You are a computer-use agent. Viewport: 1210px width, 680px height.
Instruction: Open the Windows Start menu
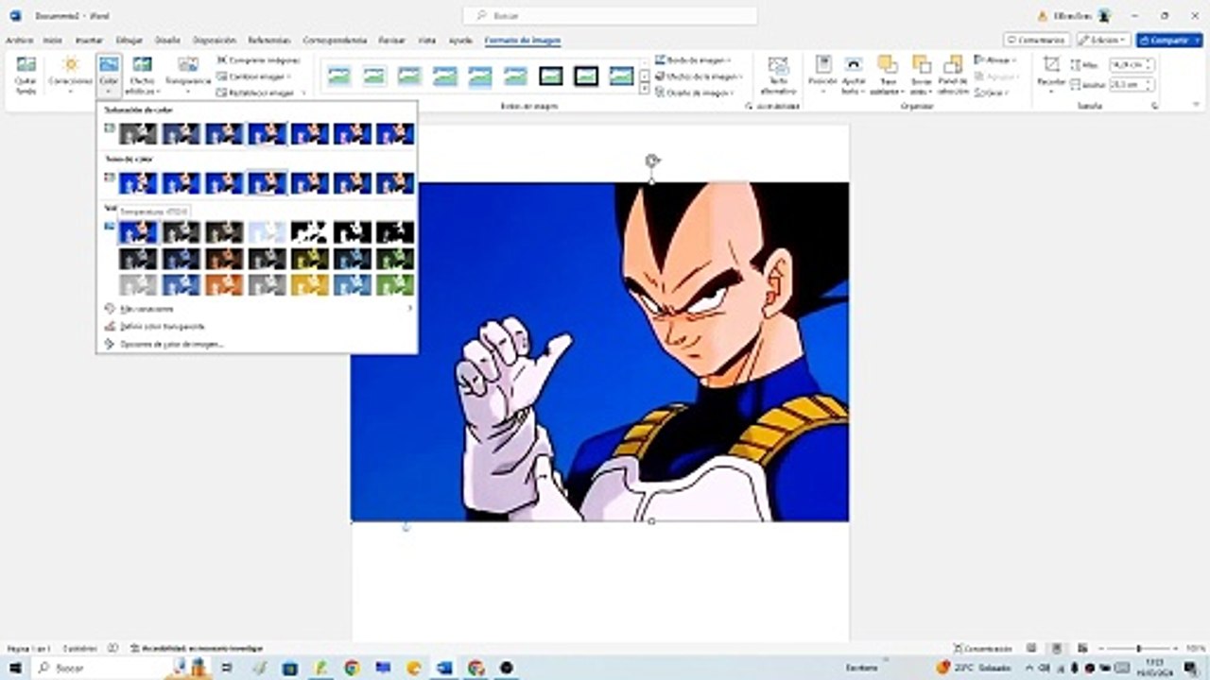pos(15,668)
